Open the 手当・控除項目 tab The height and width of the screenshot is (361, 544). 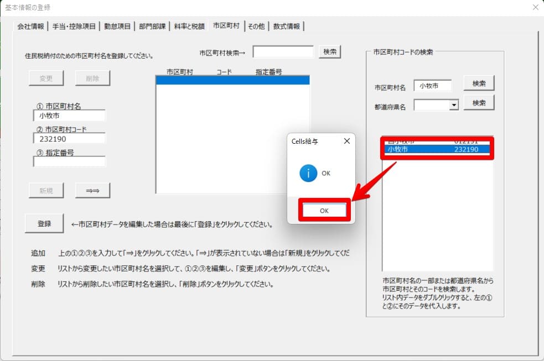coord(74,26)
